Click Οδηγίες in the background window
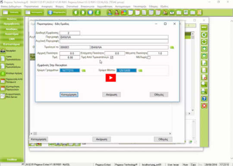Image resolution: width=233 pixels, height=166 pixels. (x=163, y=139)
